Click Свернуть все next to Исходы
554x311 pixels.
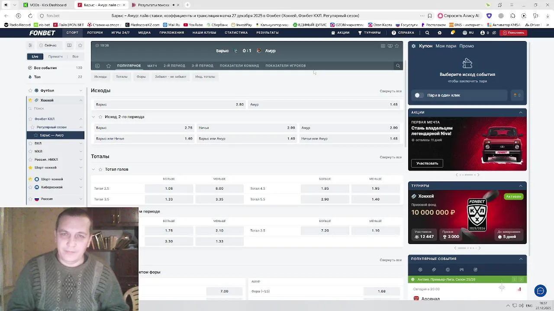(x=391, y=91)
